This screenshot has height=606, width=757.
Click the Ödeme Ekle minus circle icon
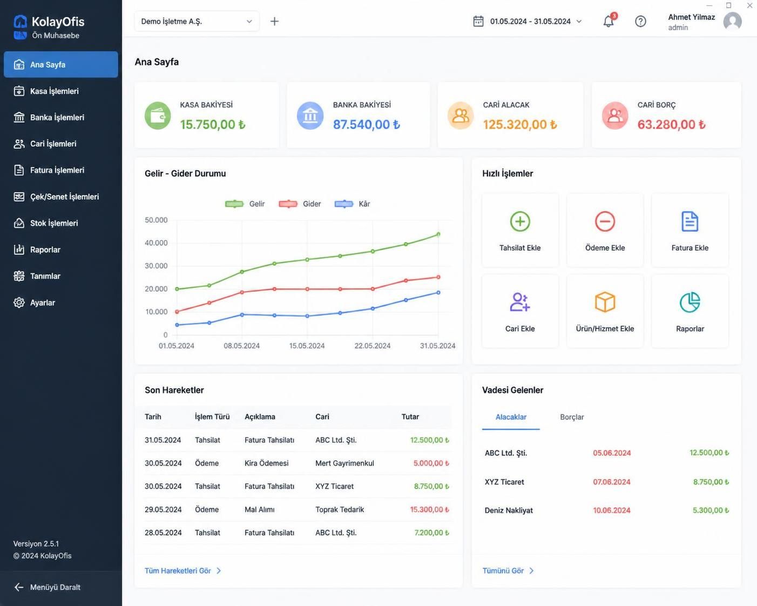pos(605,221)
